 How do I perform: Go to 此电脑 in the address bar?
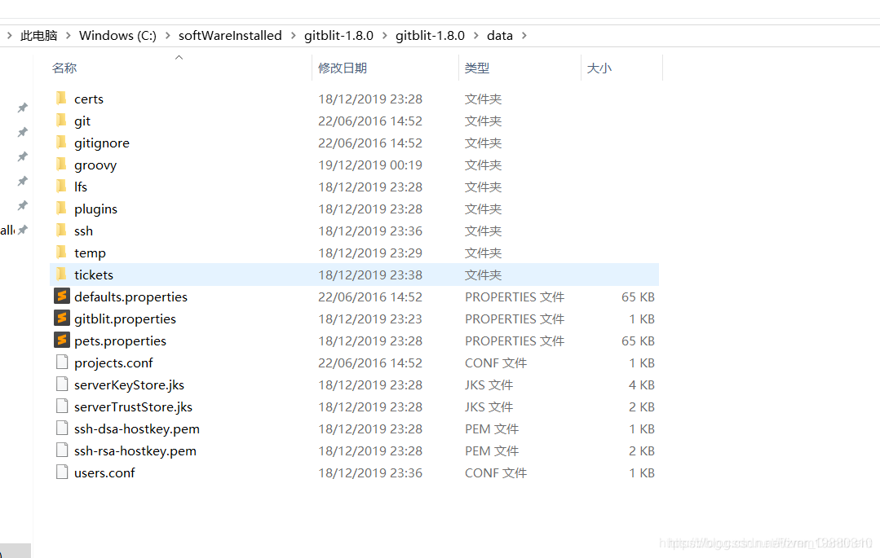tap(38, 36)
